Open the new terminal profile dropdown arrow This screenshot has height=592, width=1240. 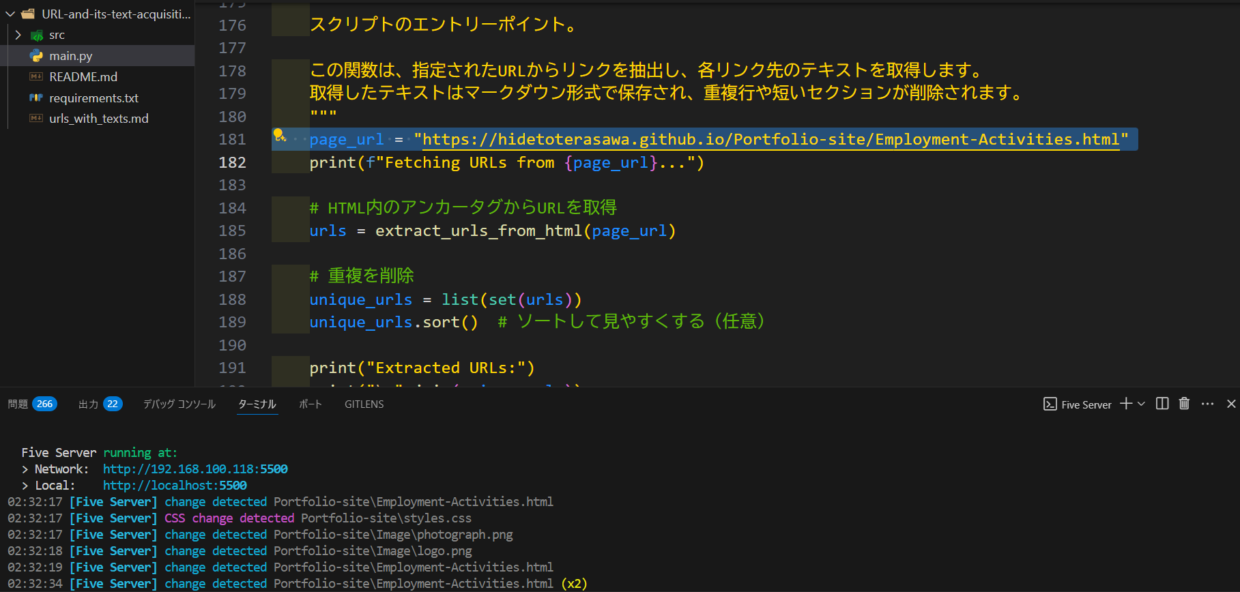(1141, 404)
